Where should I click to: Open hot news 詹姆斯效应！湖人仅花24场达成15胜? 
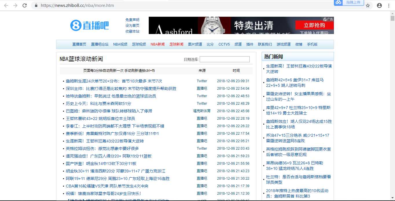(299, 124)
